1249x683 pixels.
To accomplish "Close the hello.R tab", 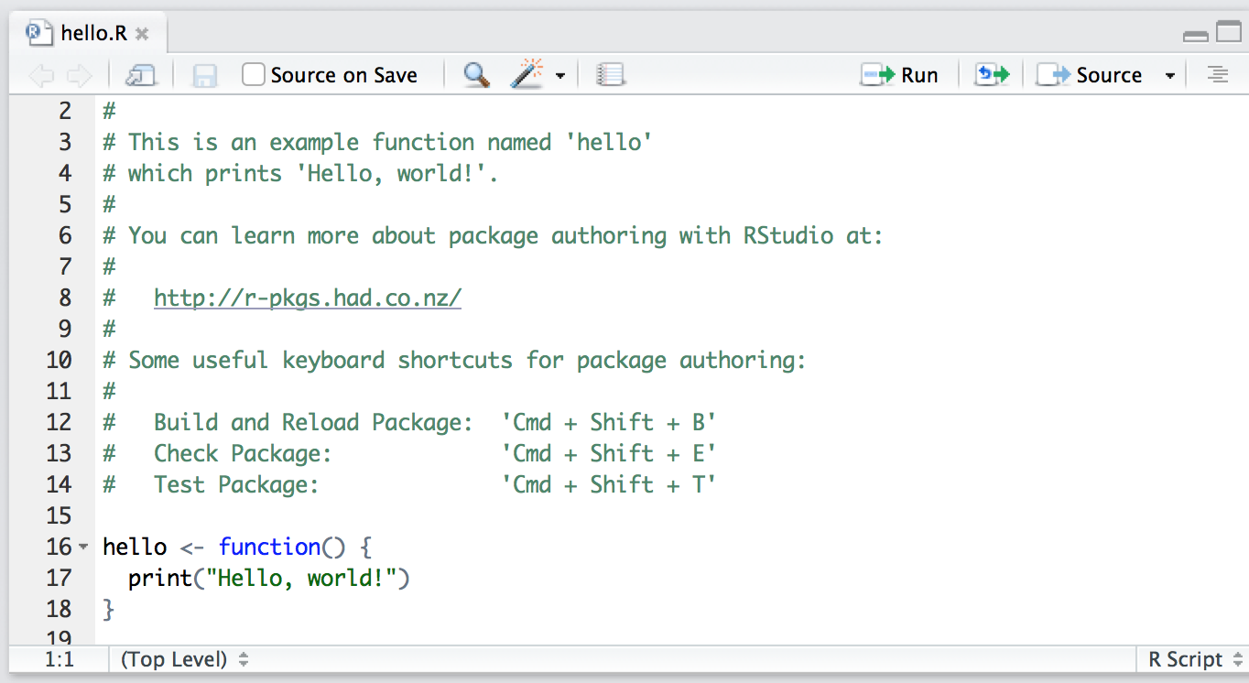I will (x=142, y=34).
